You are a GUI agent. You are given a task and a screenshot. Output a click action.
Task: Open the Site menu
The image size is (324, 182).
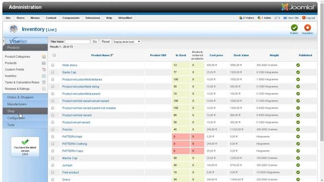coord(8,18)
